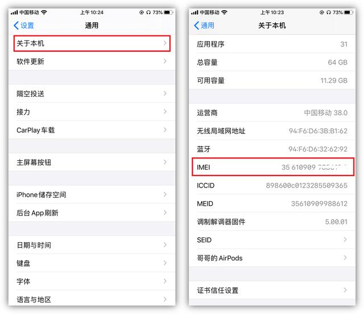
Task: Open 证书信任设置 chevron
Action: pos(345,290)
